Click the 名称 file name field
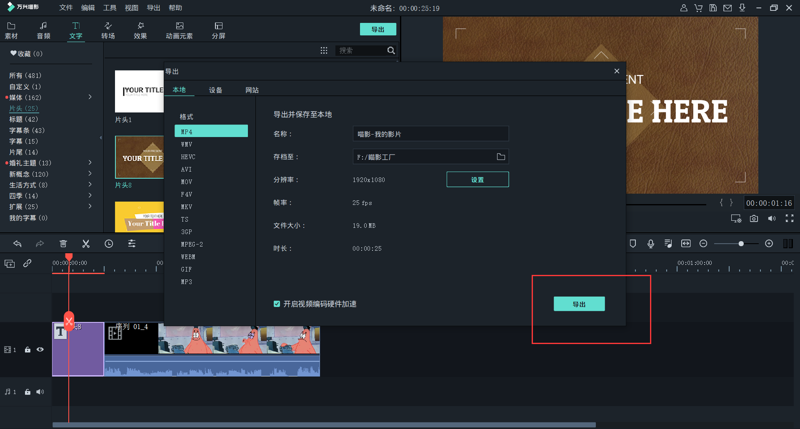 431,134
